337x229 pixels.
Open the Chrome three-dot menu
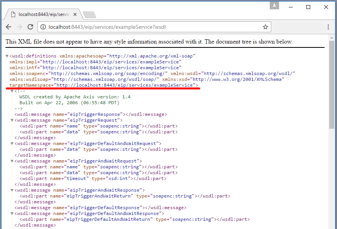tap(328, 27)
